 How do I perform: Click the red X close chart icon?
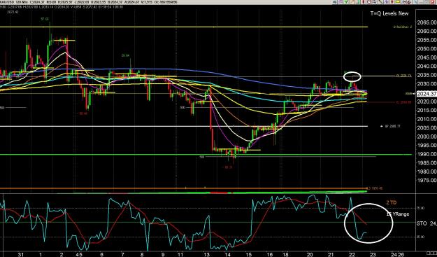point(432,1)
